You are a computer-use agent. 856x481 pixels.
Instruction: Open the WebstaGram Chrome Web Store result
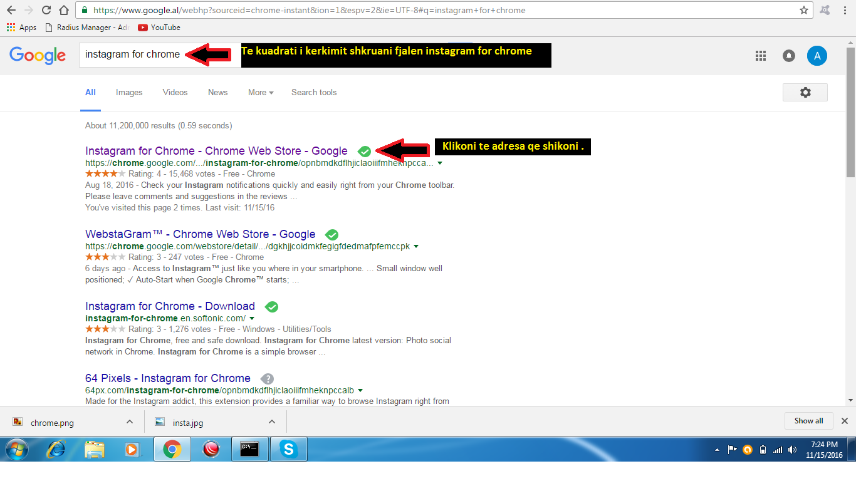pos(200,234)
